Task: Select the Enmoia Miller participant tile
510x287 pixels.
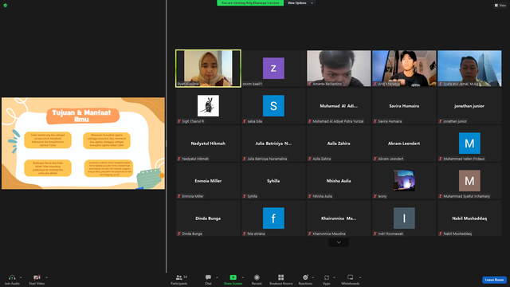Action: pos(208,181)
